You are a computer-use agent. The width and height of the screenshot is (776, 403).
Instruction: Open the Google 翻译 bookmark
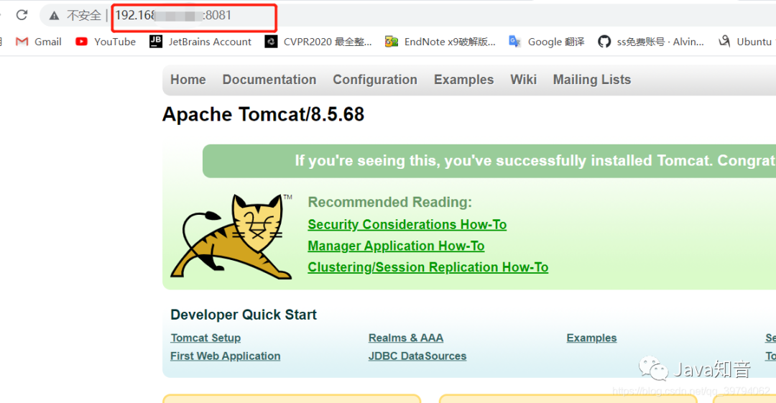click(546, 42)
